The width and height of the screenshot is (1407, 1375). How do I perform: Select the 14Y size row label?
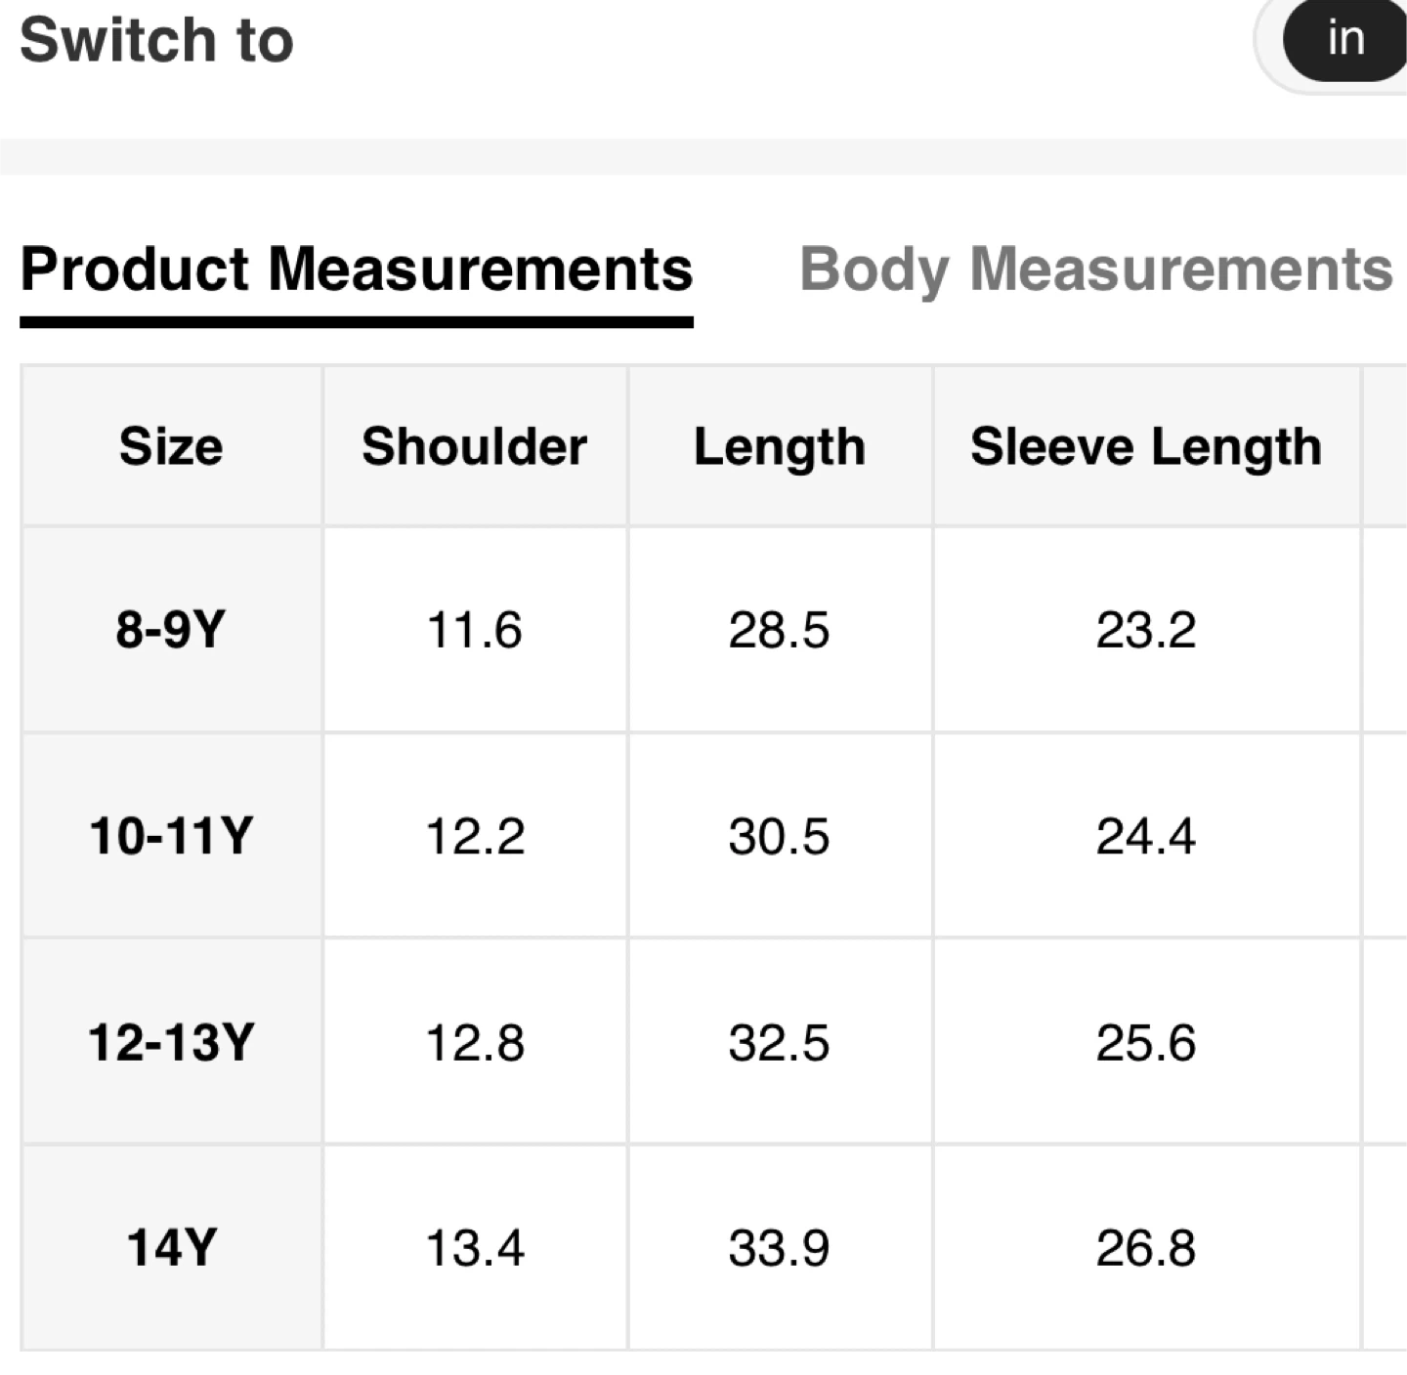[171, 1248]
